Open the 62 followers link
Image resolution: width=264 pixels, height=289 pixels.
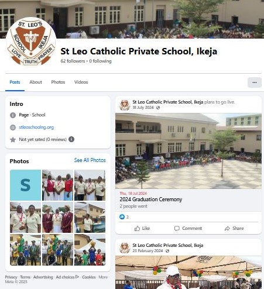73,61
